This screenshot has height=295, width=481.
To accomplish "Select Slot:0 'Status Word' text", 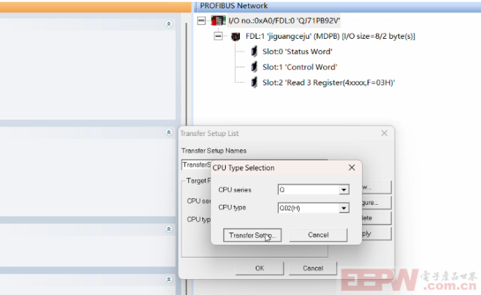I will 297,51.
